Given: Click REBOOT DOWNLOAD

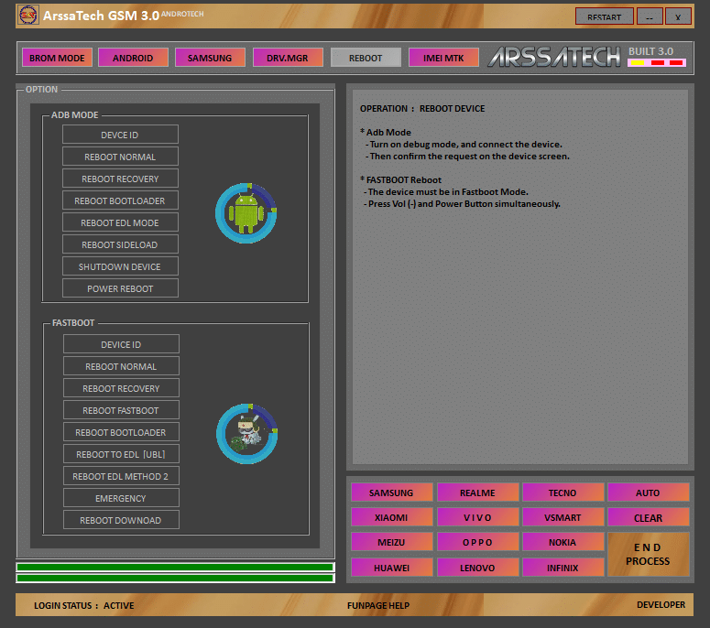Looking at the screenshot, I should coord(121,520).
